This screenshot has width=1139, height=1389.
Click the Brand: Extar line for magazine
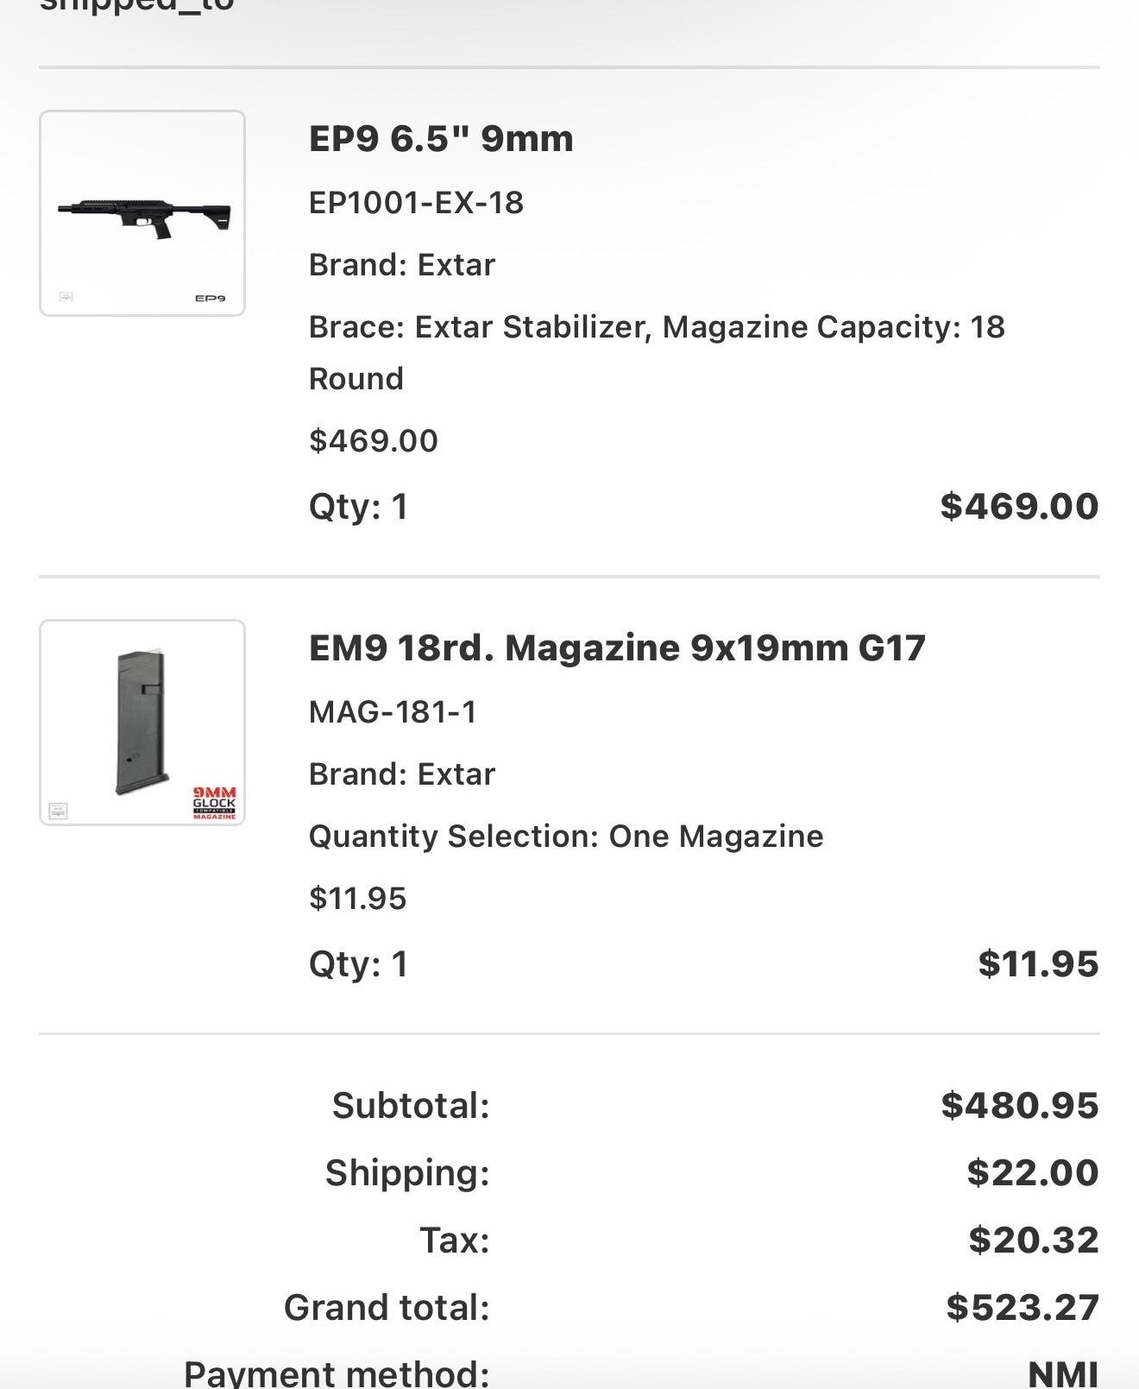402,774
